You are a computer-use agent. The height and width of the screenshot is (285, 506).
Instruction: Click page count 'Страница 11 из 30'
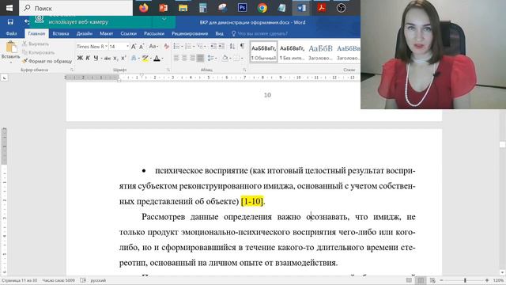[x=19, y=280]
